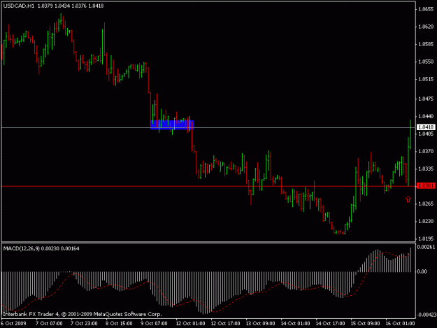Click the 1.0440 price scale label
Image resolution: width=437 pixels, height=328 pixels.
pyautogui.click(x=426, y=116)
